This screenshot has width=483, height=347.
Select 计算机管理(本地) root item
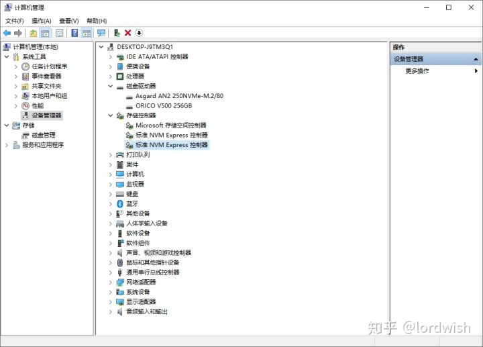[36, 47]
